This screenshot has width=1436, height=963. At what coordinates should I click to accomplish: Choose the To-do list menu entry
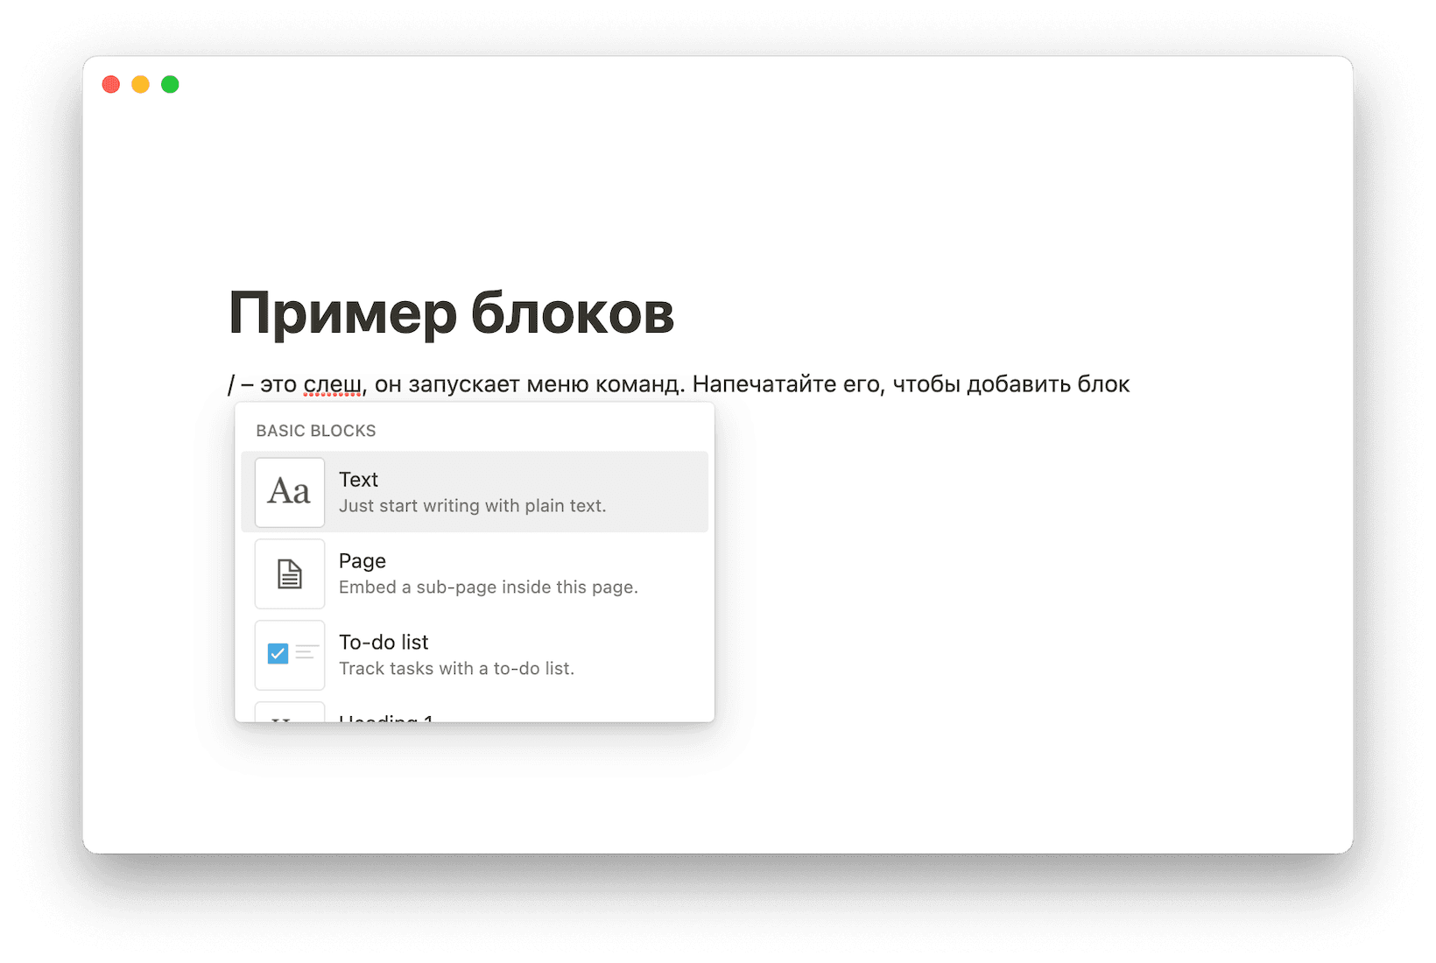tap(475, 655)
